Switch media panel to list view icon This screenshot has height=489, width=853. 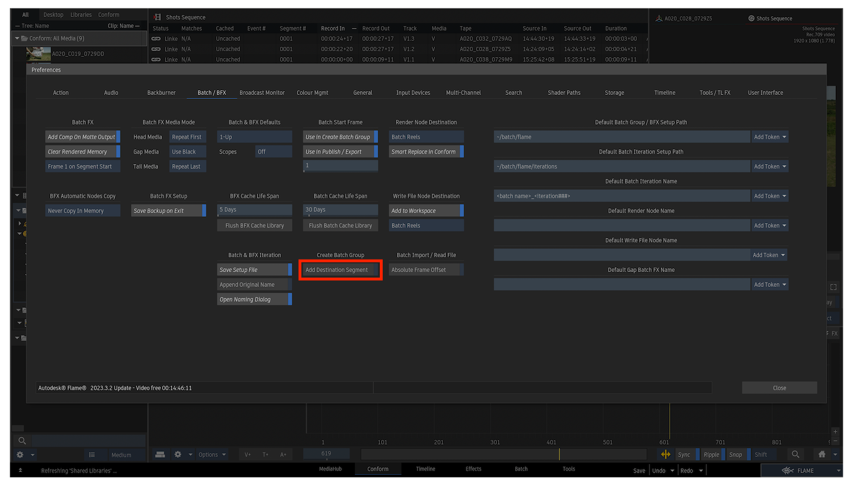pyautogui.click(x=92, y=455)
